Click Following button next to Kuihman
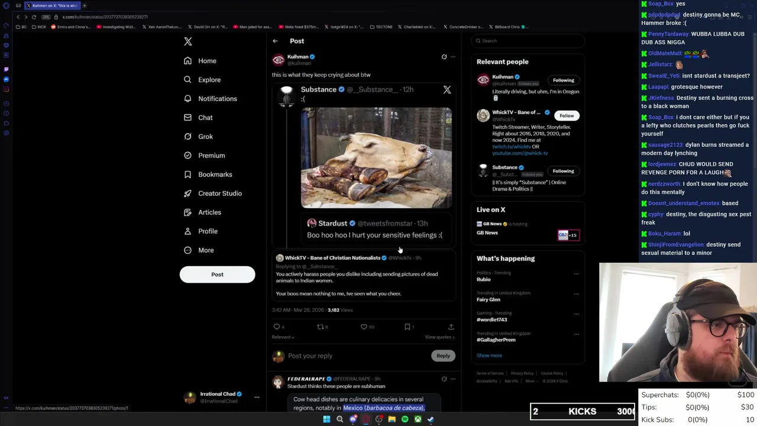Viewport: 757px width, 426px height. pyautogui.click(x=563, y=80)
